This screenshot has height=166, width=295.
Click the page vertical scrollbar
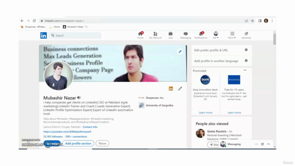coord(275,39)
